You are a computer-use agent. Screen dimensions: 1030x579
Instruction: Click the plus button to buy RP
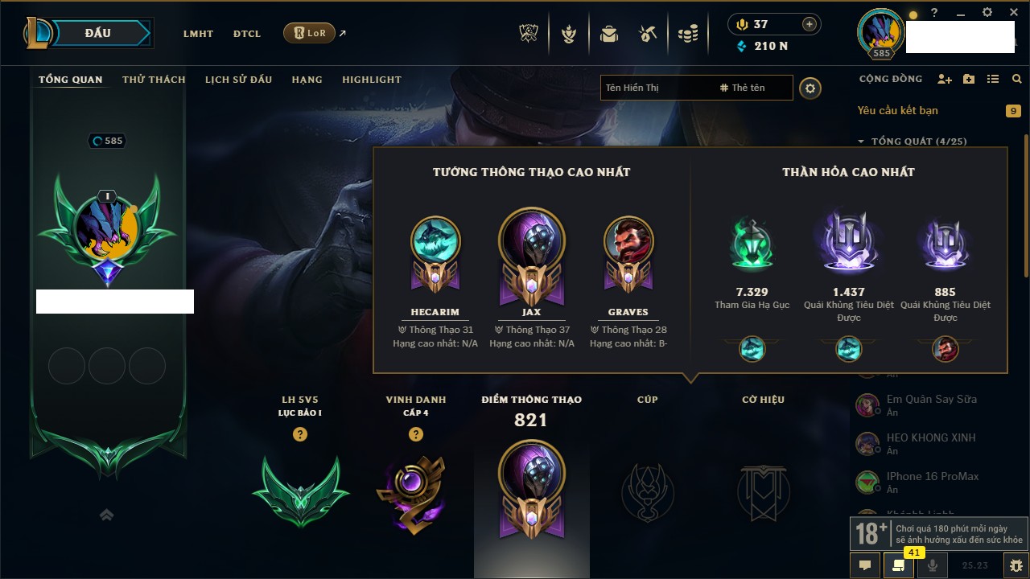click(810, 24)
